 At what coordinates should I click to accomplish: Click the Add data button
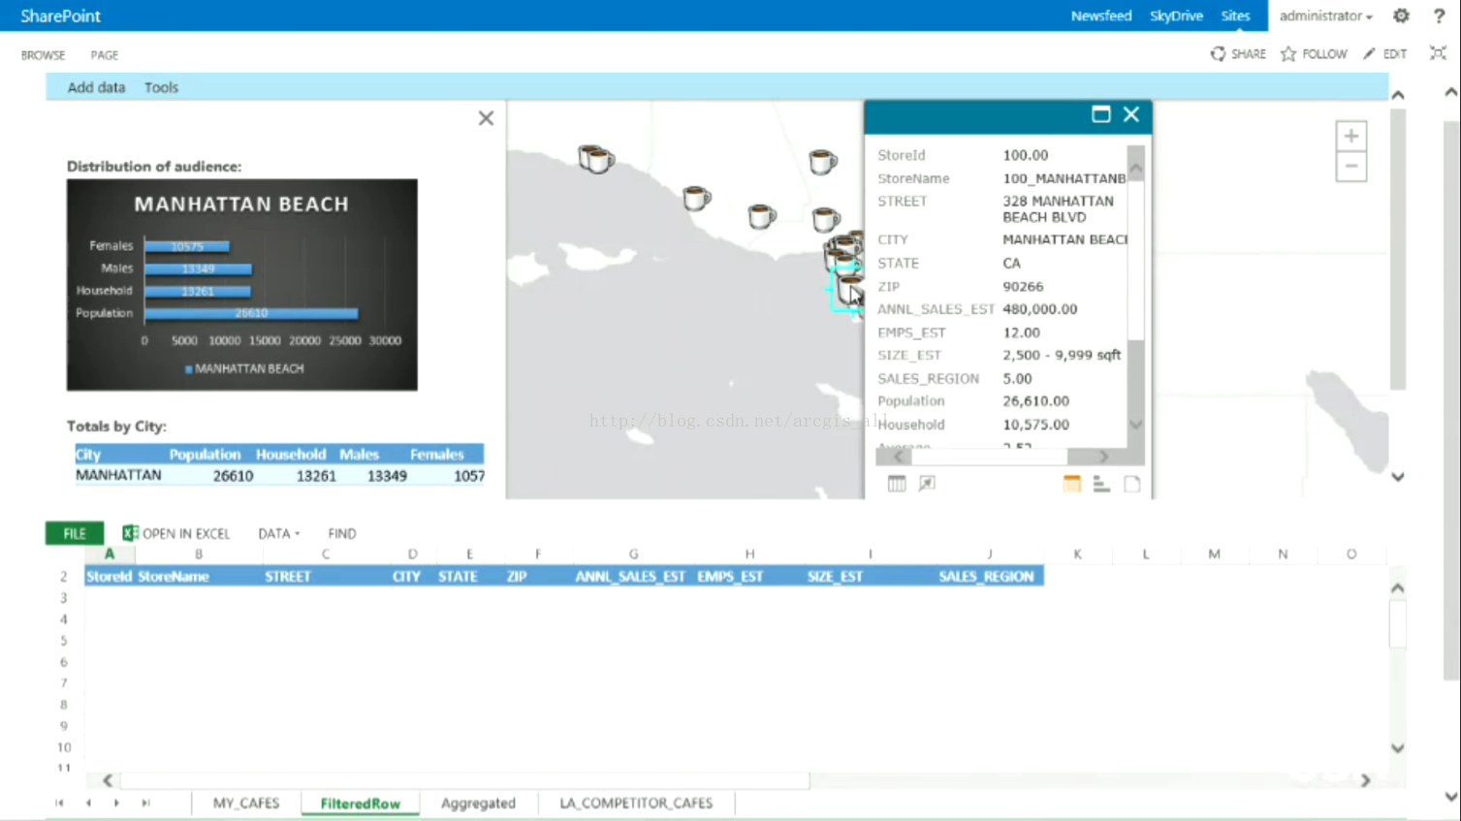point(96,87)
